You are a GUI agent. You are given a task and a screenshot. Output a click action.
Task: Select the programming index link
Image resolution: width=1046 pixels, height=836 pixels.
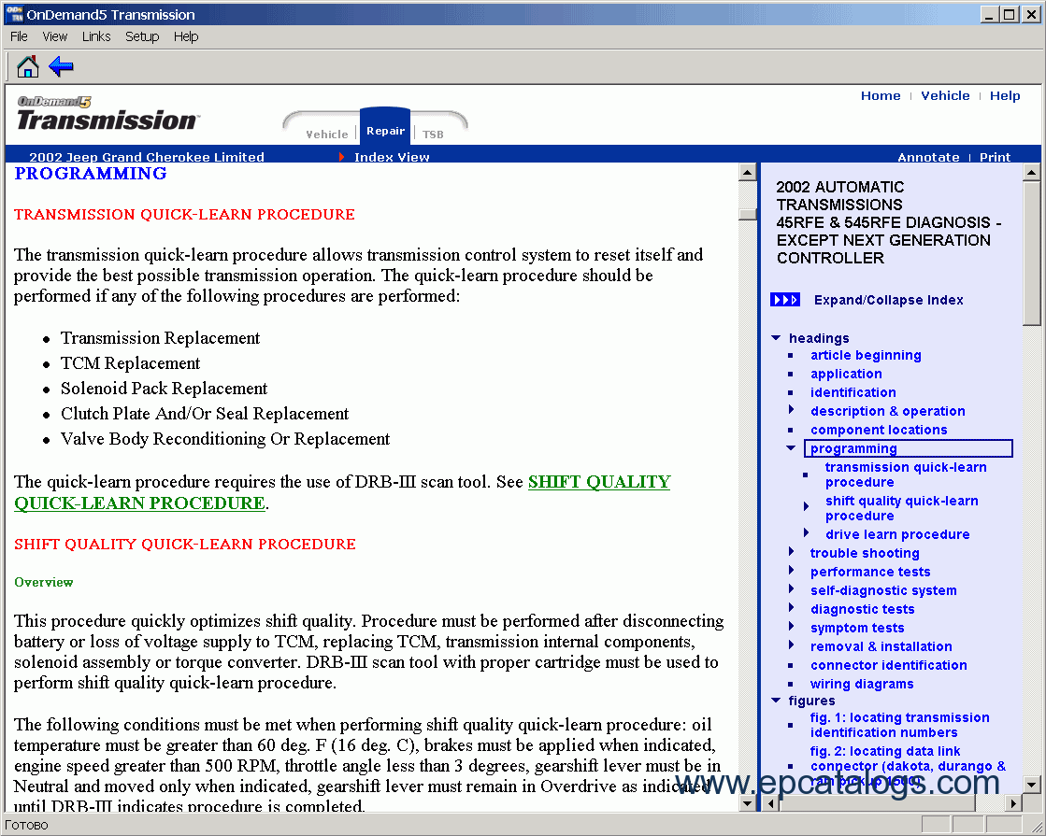click(853, 448)
